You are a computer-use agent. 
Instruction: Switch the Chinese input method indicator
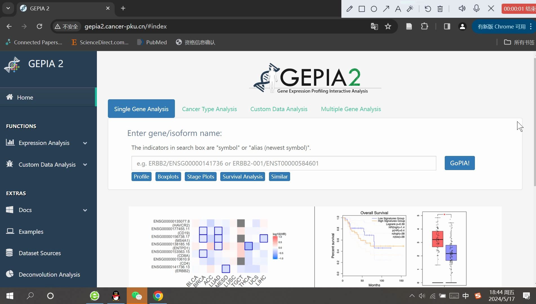[x=466, y=296]
